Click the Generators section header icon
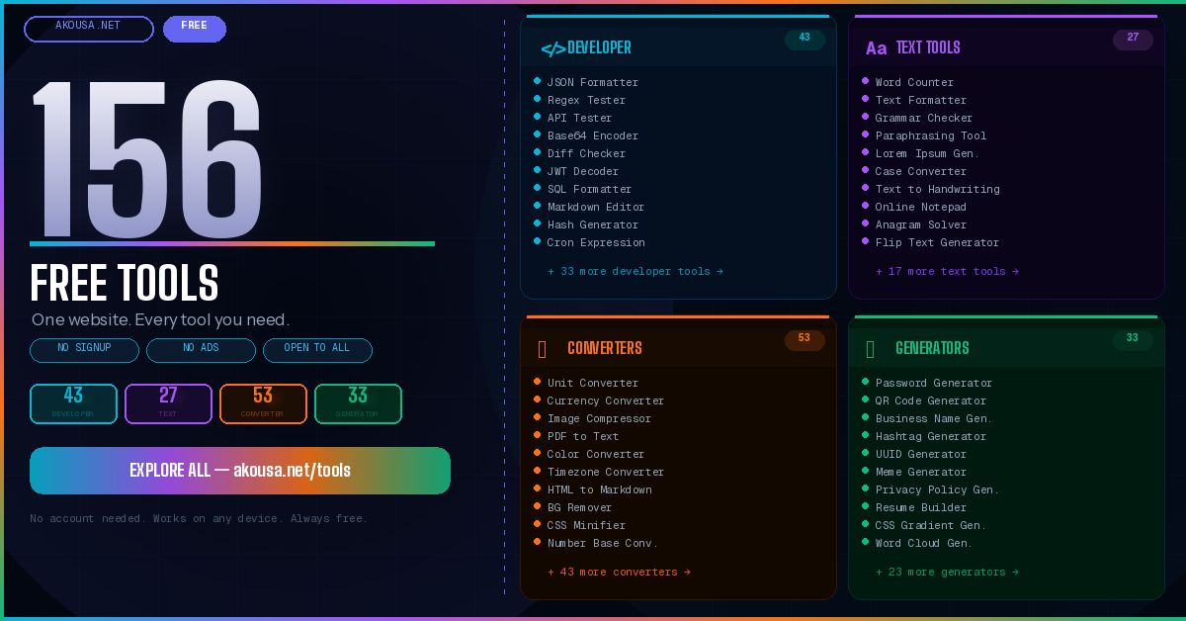1186x621 pixels. point(870,349)
